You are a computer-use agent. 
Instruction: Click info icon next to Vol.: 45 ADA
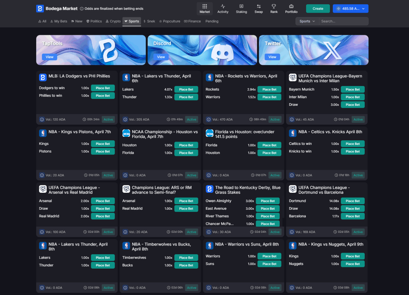point(292,119)
